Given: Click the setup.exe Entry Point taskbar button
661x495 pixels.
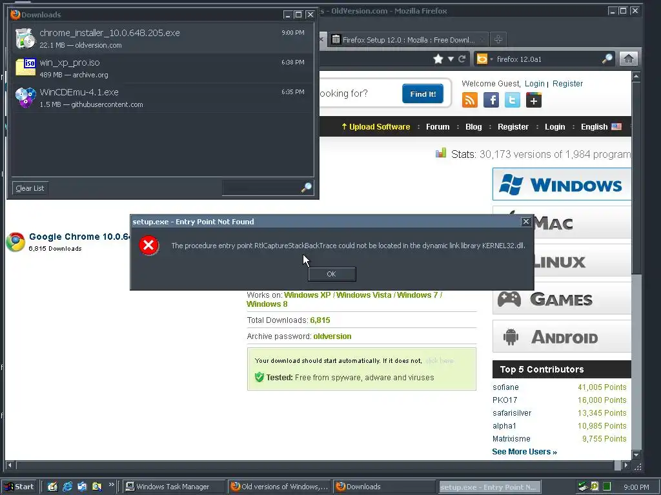Looking at the screenshot, I should click(489, 487).
